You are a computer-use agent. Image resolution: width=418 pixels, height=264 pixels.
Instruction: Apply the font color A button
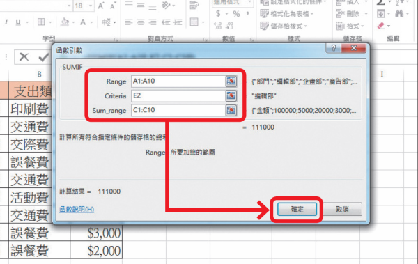coord(83,22)
